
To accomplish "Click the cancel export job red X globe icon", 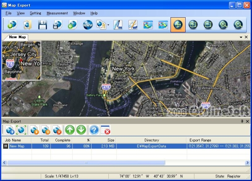I will (57, 130).
